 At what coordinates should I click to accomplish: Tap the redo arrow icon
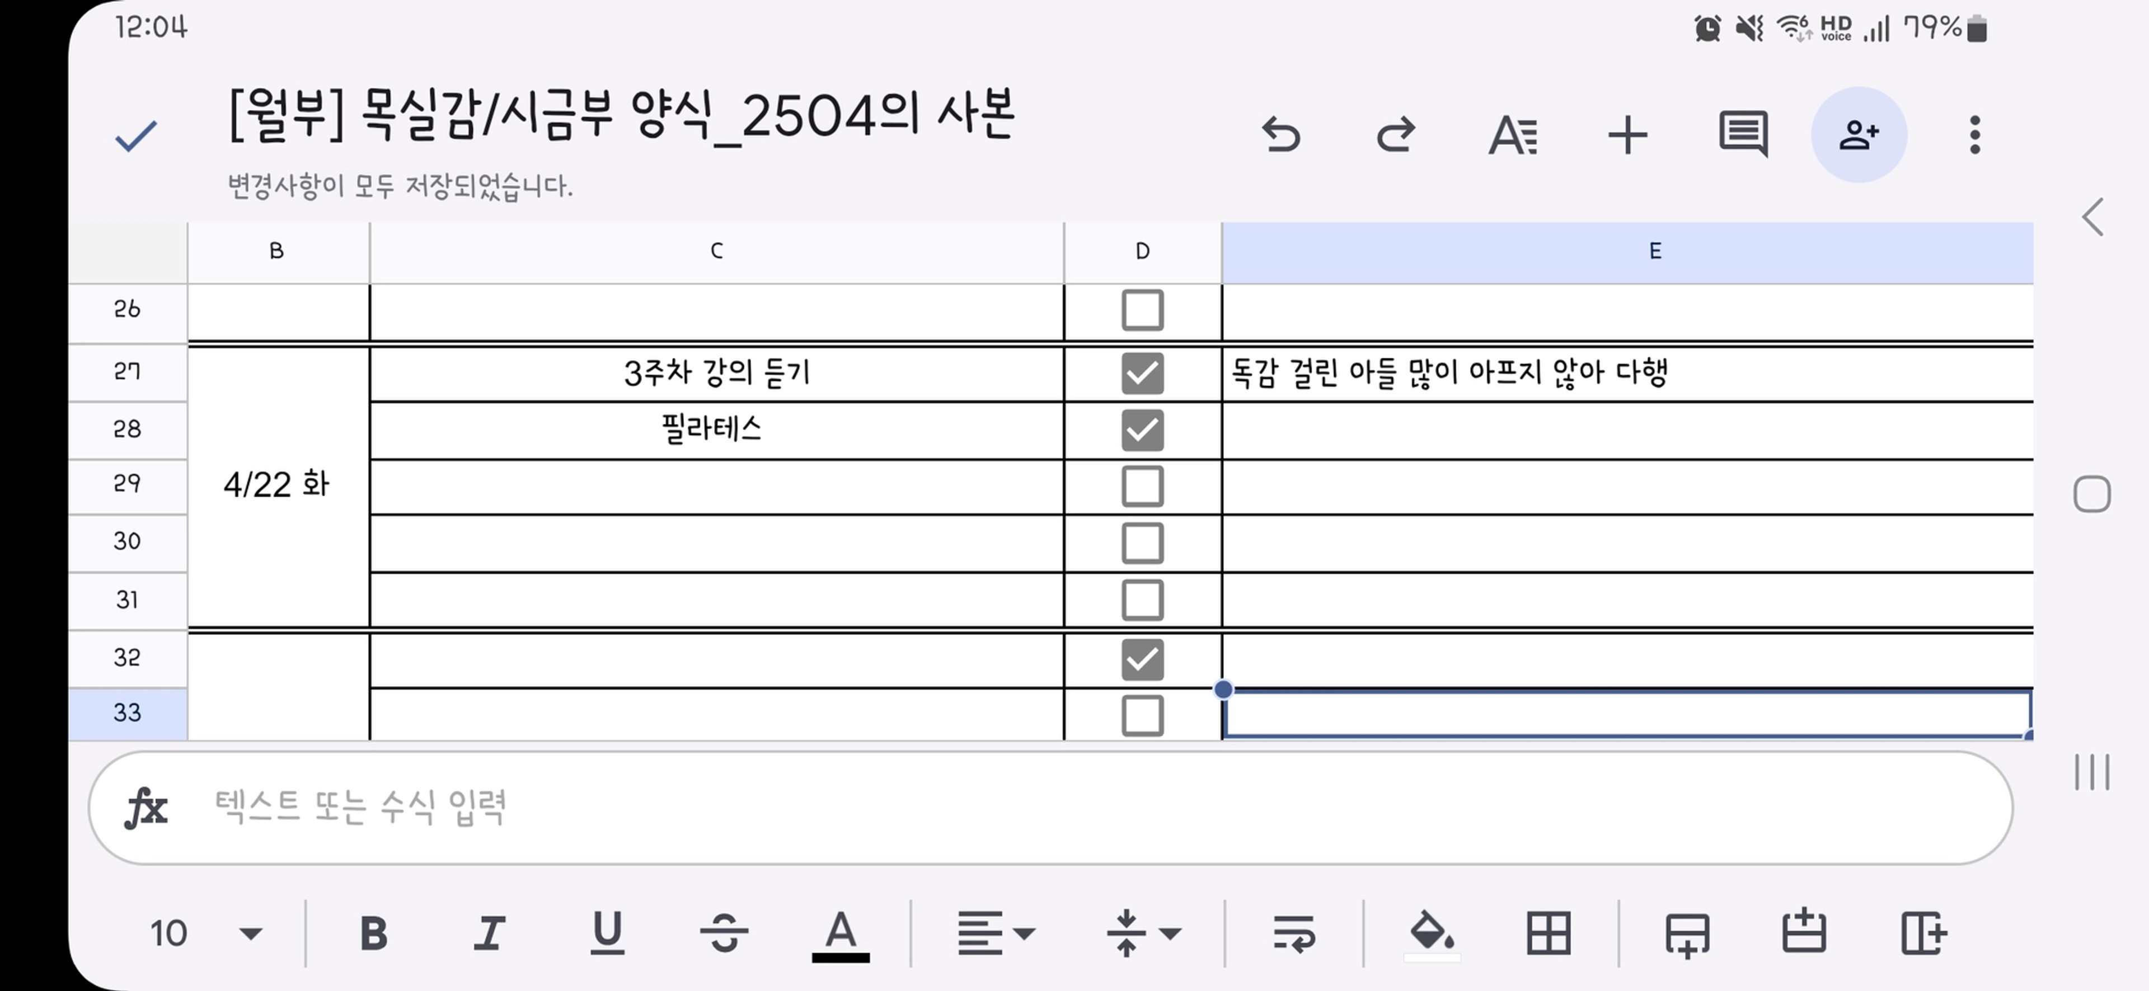click(x=1396, y=135)
